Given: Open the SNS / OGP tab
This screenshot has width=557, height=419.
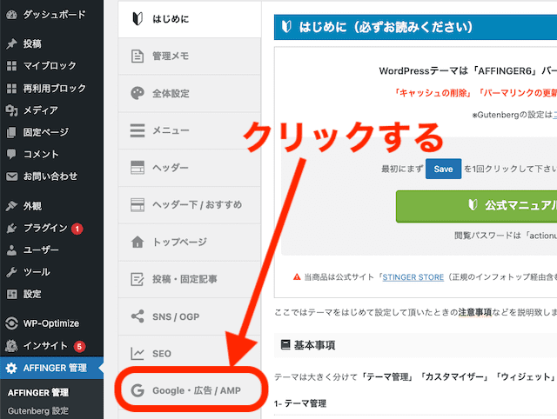Looking at the screenshot, I should point(190,316).
